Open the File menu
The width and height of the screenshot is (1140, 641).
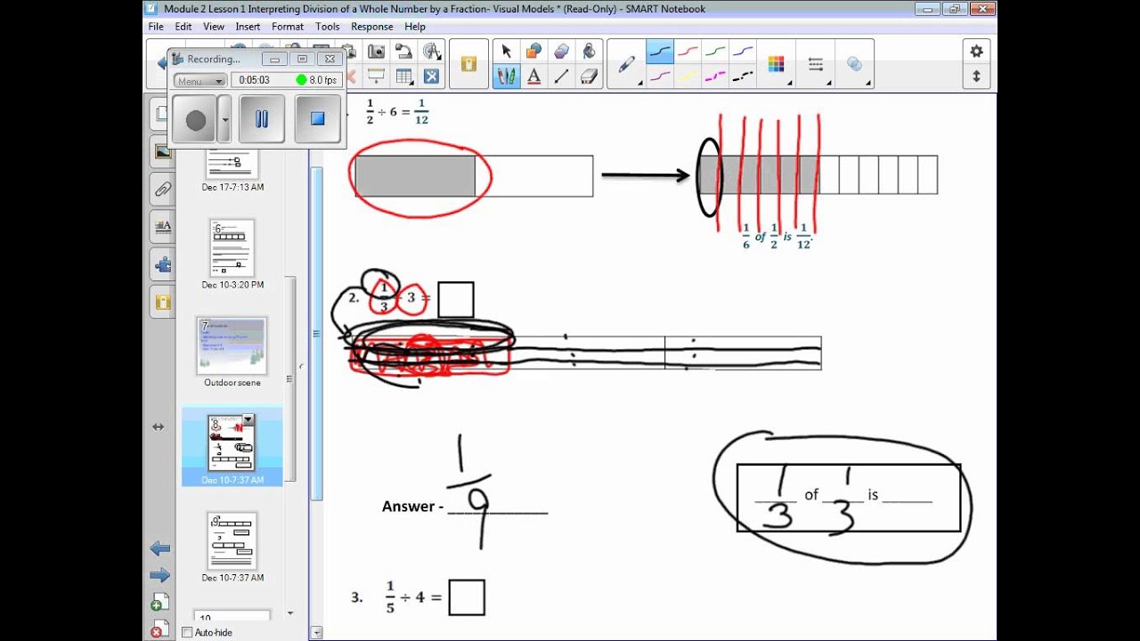point(156,27)
